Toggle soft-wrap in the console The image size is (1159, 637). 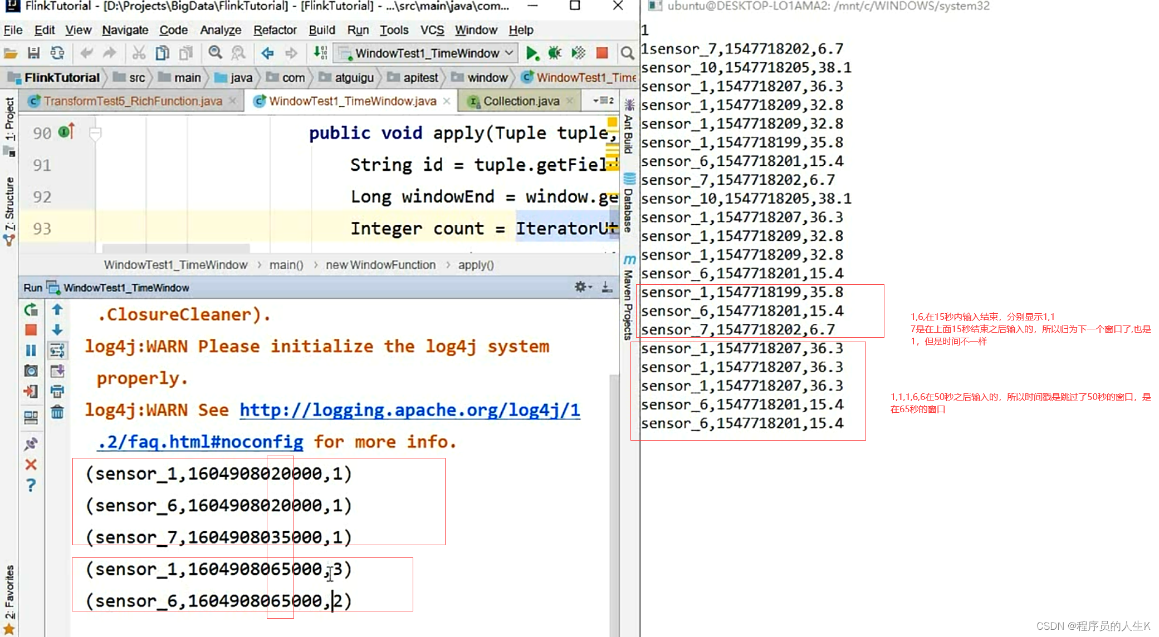coord(57,350)
